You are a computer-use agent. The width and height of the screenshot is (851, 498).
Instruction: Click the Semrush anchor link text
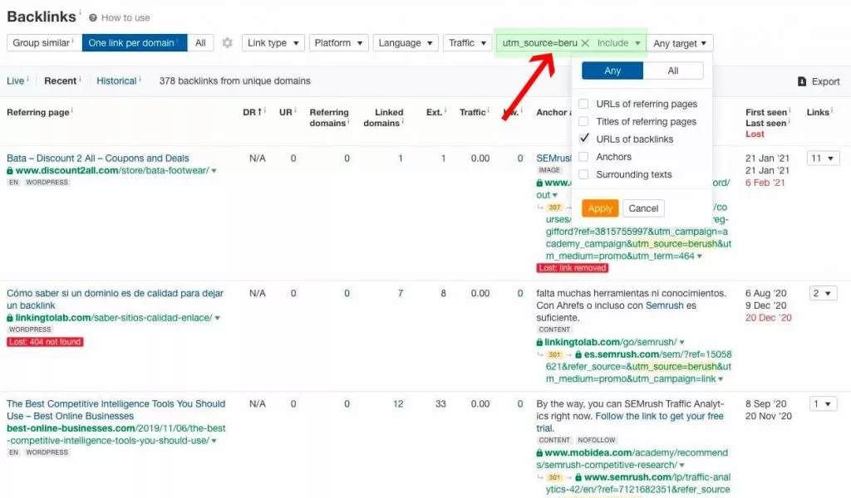point(664,305)
